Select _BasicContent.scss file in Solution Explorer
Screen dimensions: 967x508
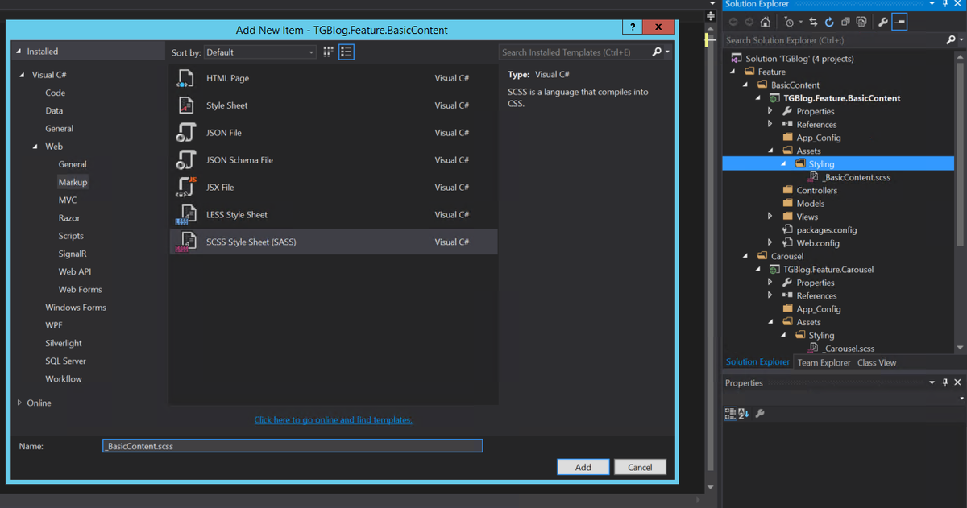click(856, 177)
